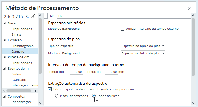Enable Utilizar intervalo de tempo externo
This screenshot has width=198, height=107.
click(x=122, y=29)
